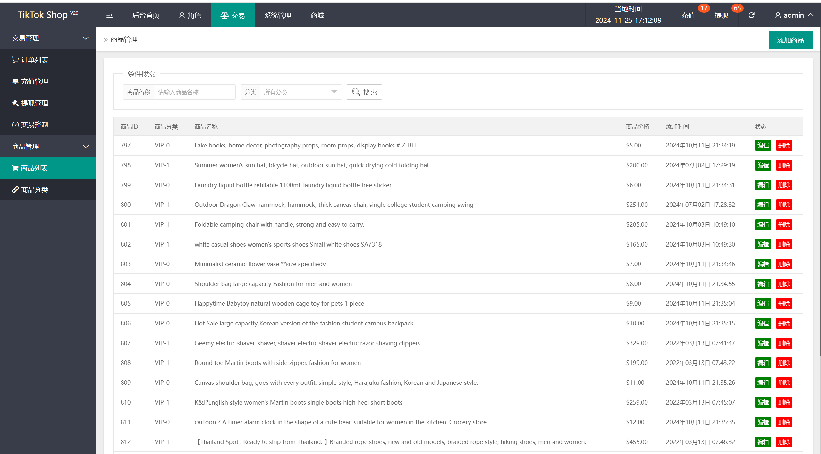Click the 商品列表 product list icon

coord(15,167)
